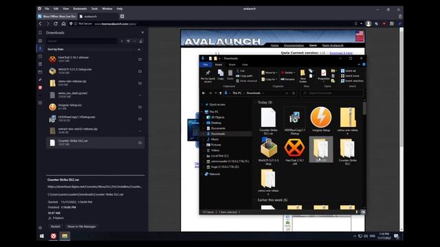Open Explorer's recent locations dropdown arrow
The image size is (440, 247).
(215, 93)
